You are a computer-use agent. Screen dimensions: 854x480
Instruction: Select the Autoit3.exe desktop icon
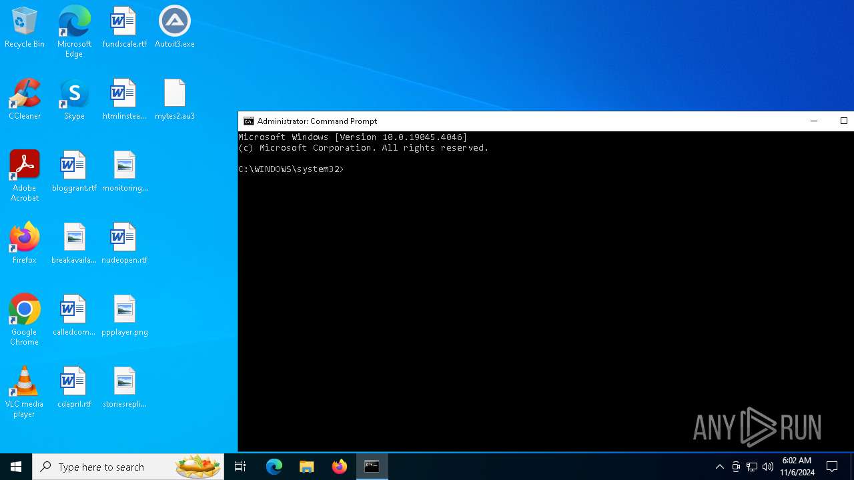pyautogui.click(x=175, y=27)
